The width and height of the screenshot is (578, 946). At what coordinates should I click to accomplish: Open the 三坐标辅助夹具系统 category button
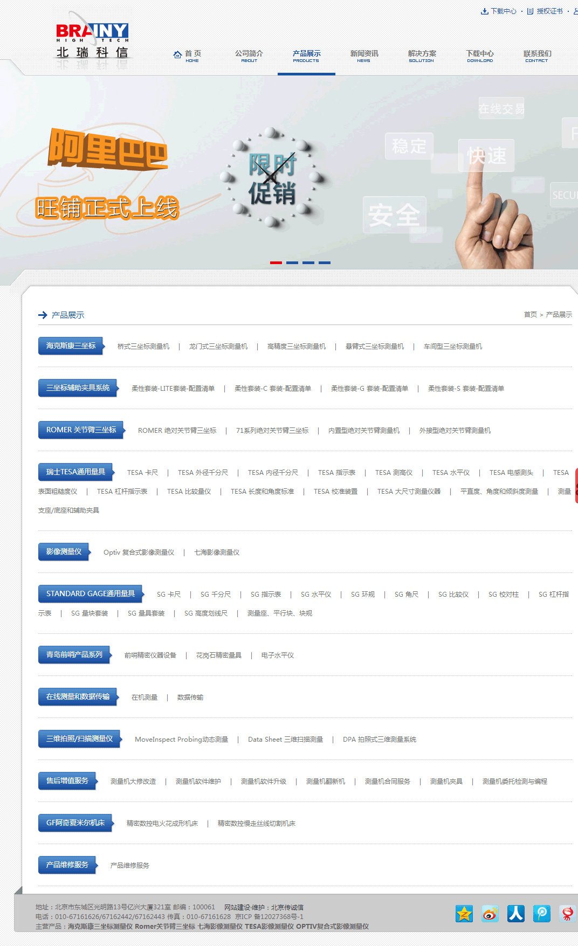tap(78, 388)
